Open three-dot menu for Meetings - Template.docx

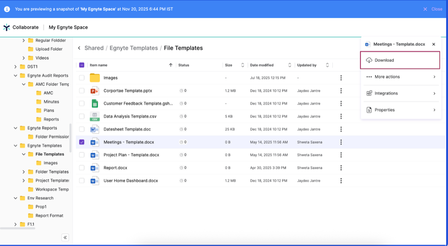coord(341,142)
